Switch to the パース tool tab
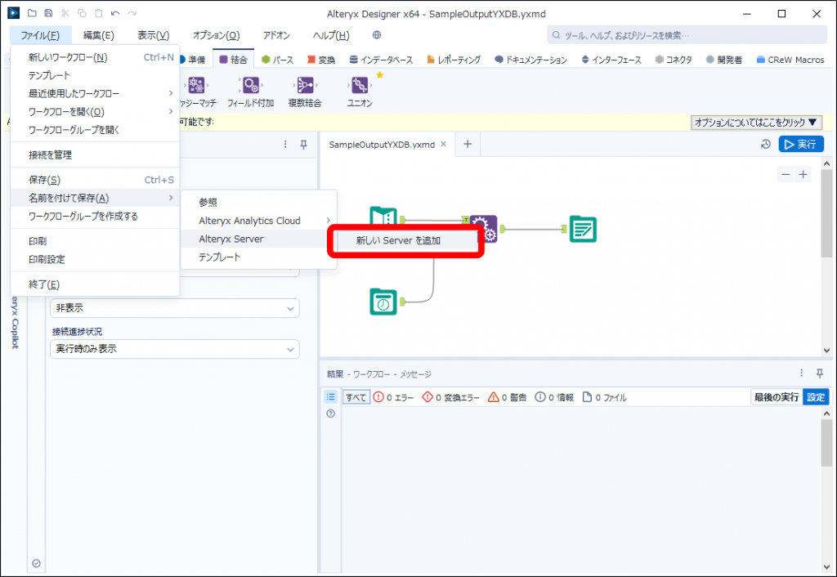 click(278, 59)
